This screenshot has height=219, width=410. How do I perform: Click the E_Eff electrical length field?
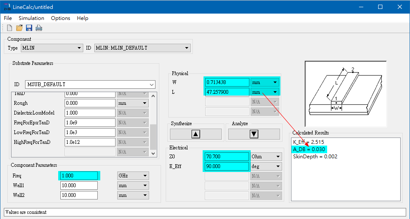(227, 166)
